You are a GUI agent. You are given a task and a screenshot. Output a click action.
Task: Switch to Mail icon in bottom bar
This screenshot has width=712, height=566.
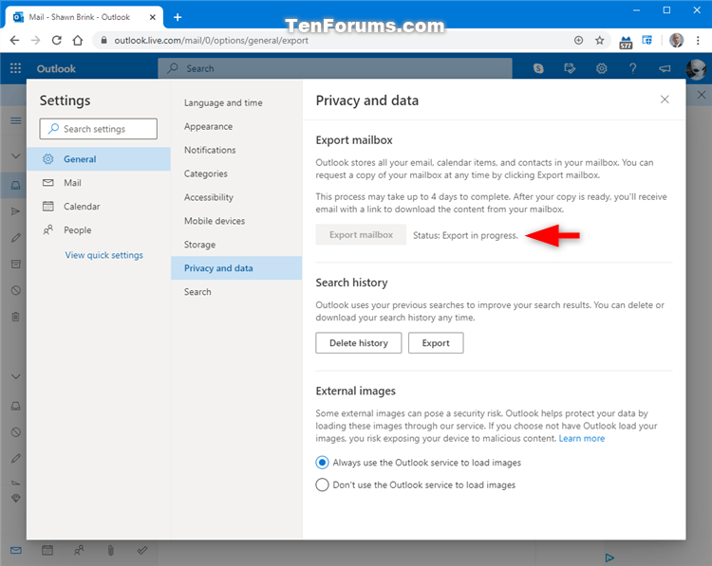[x=16, y=551]
